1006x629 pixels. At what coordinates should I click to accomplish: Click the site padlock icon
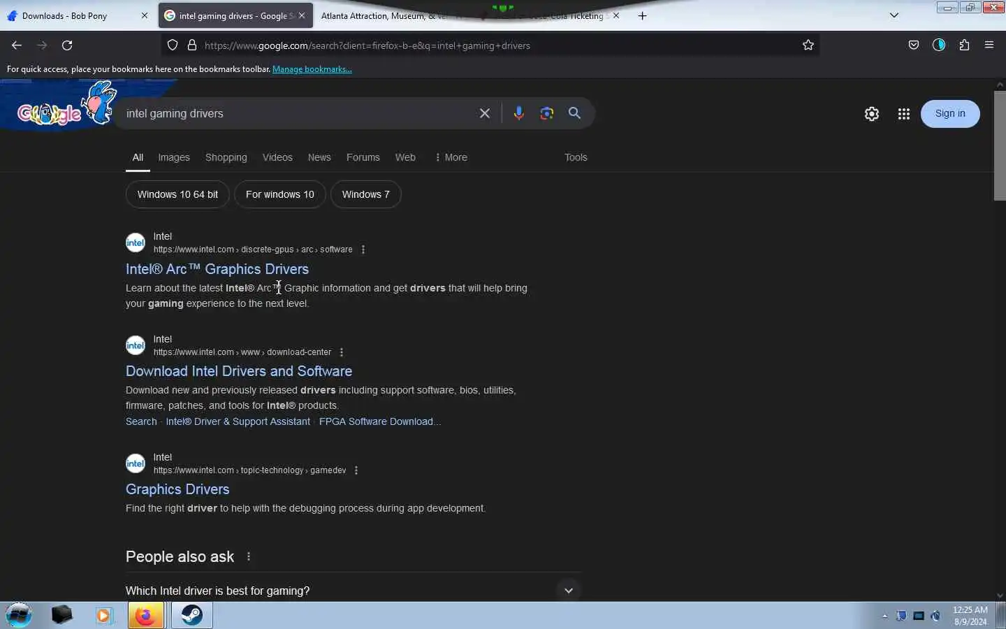pyautogui.click(x=192, y=45)
